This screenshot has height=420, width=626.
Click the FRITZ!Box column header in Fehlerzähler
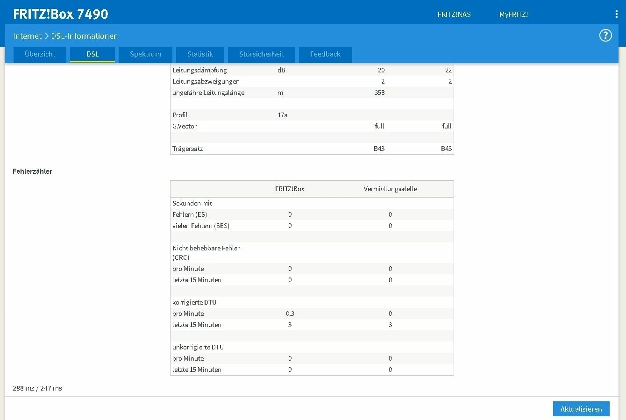pos(290,189)
